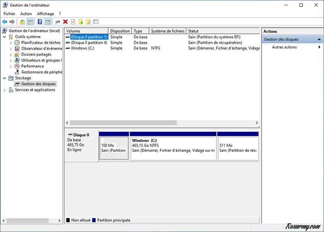Select the Performance node in tree
Viewport: 324px width, 232px height.
(x=32, y=66)
